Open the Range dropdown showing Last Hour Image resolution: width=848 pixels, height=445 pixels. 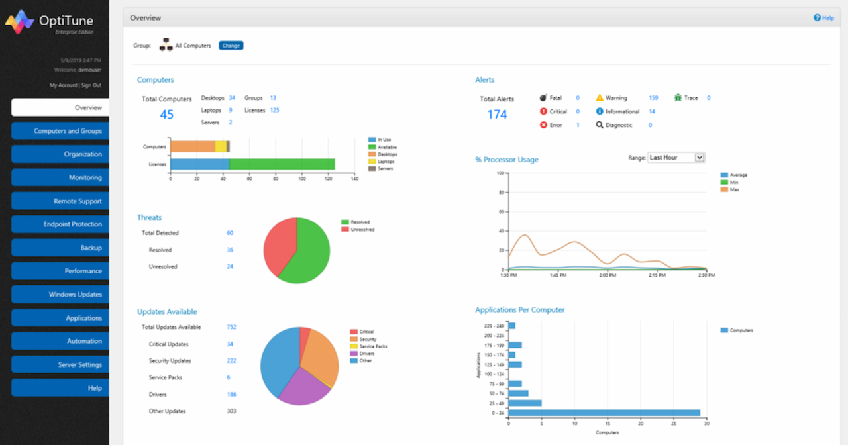(x=676, y=157)
